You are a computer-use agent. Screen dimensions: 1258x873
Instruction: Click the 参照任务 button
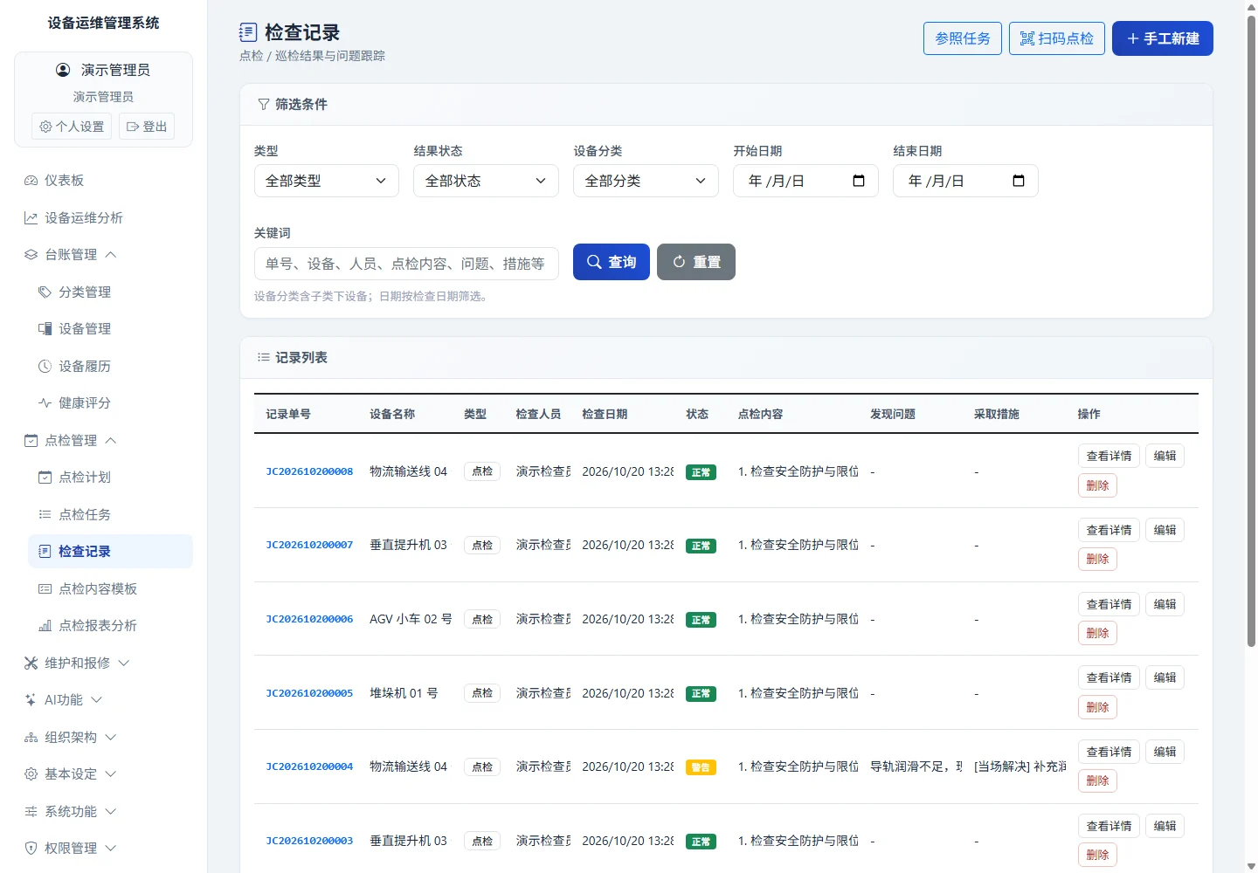pos(963,38)
